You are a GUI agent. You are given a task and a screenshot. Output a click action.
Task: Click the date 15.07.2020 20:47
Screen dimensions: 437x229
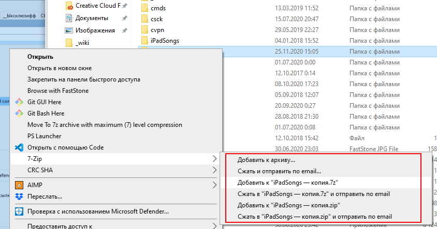297,19
